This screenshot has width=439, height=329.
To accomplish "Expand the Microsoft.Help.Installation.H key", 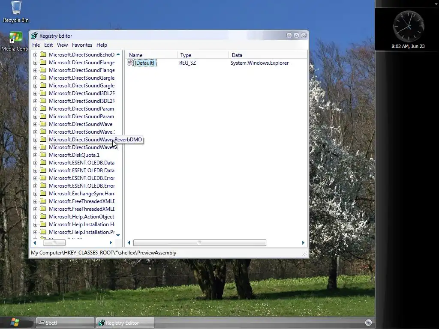I will tap(35, 224).
